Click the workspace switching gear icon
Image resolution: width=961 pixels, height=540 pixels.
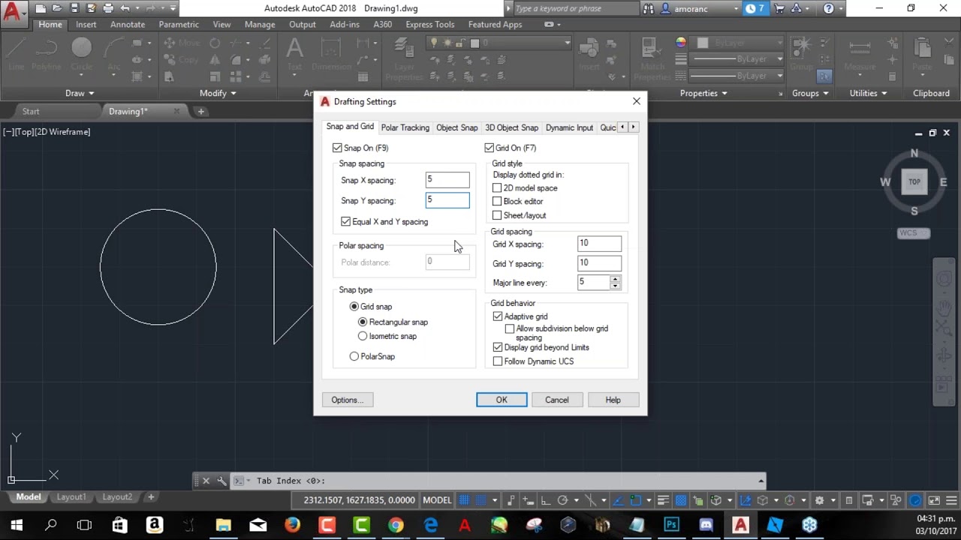(819, 500)
